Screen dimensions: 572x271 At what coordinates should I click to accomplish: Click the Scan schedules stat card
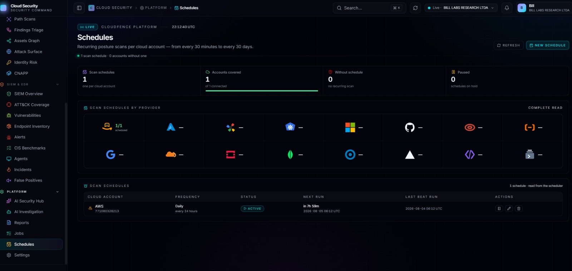pos(139,81)
